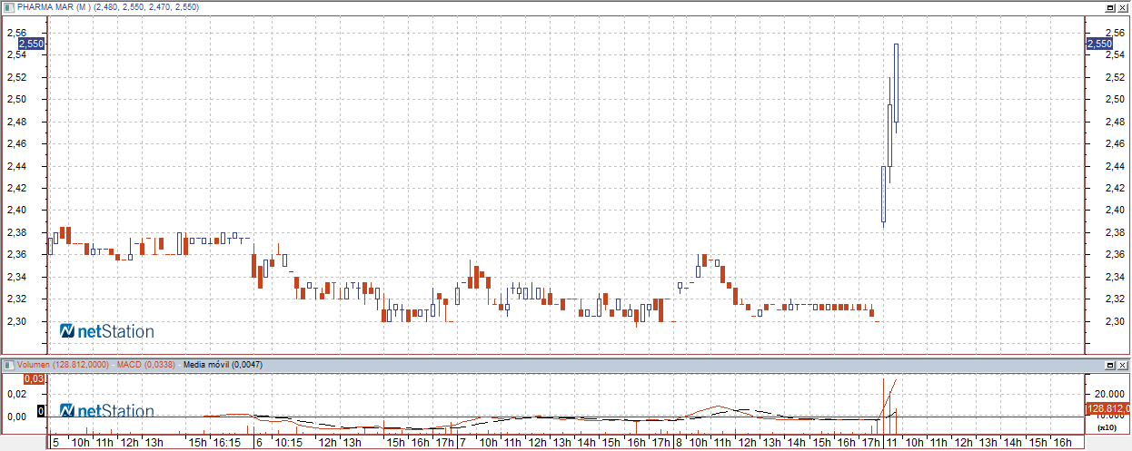Click the red 0,03 MACD value tag
This screenshot has height=451, width=1132.
tap(34, 377)
